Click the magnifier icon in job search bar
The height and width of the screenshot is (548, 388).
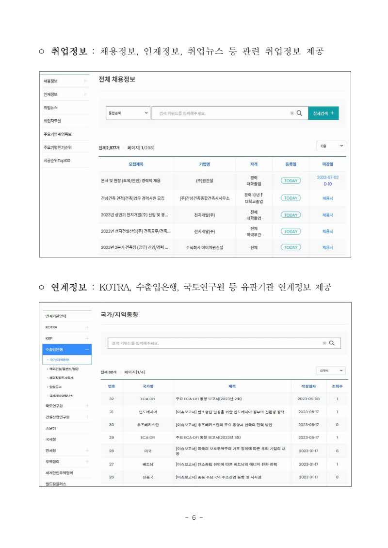click(299, 113)
